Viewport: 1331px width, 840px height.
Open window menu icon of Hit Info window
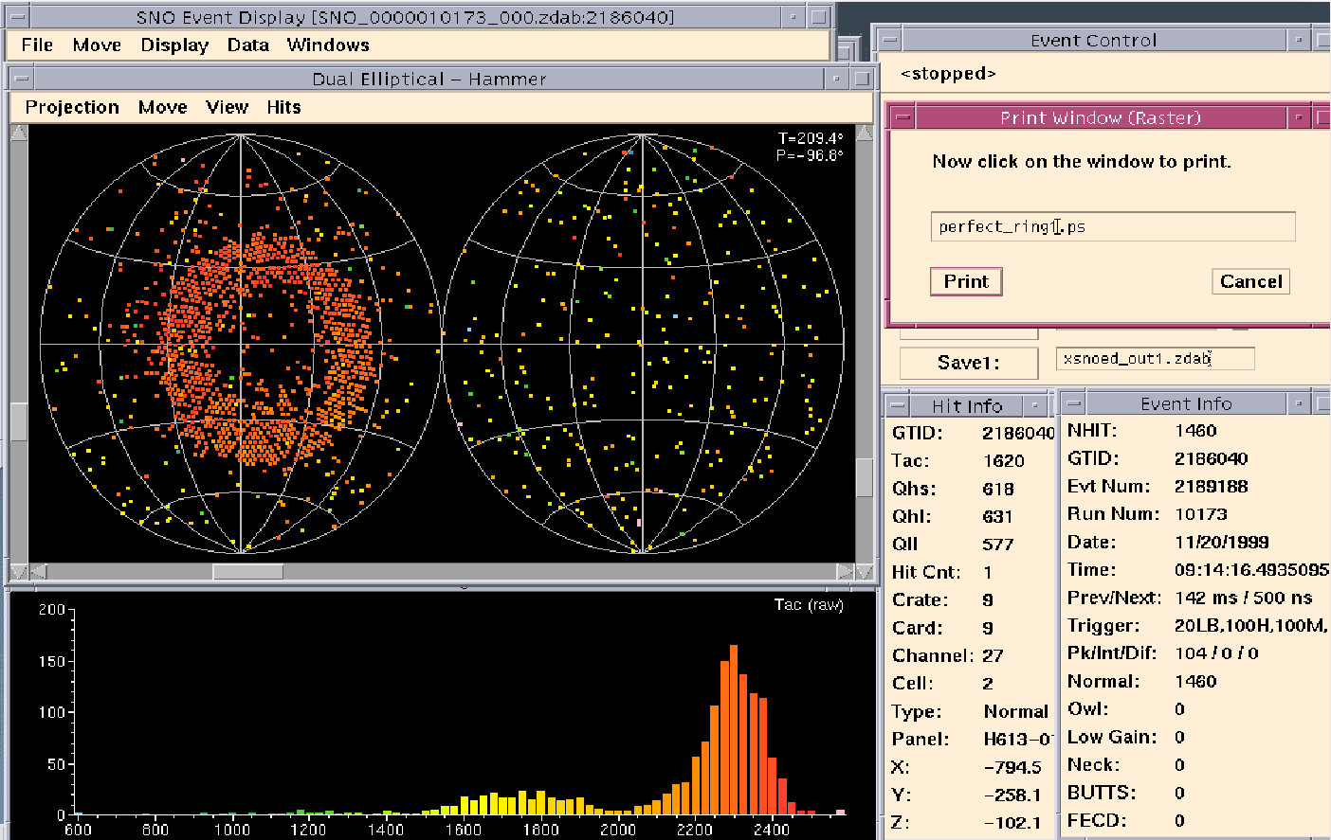click(897, 406)
